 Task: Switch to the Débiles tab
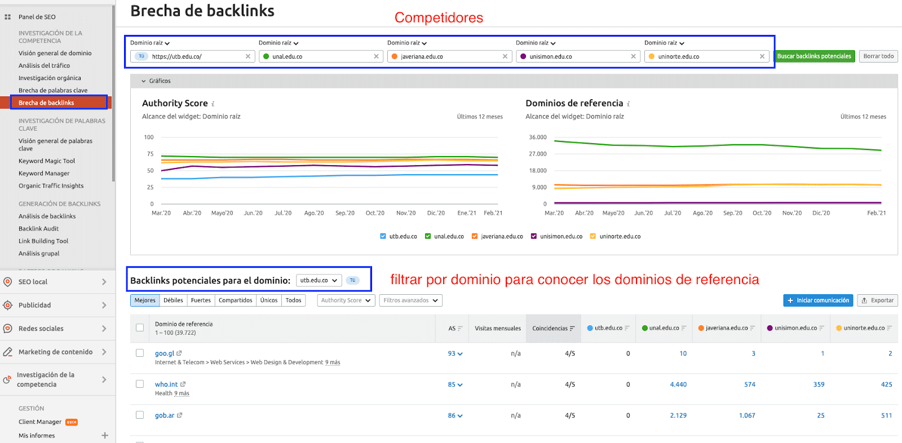(173, 300)
